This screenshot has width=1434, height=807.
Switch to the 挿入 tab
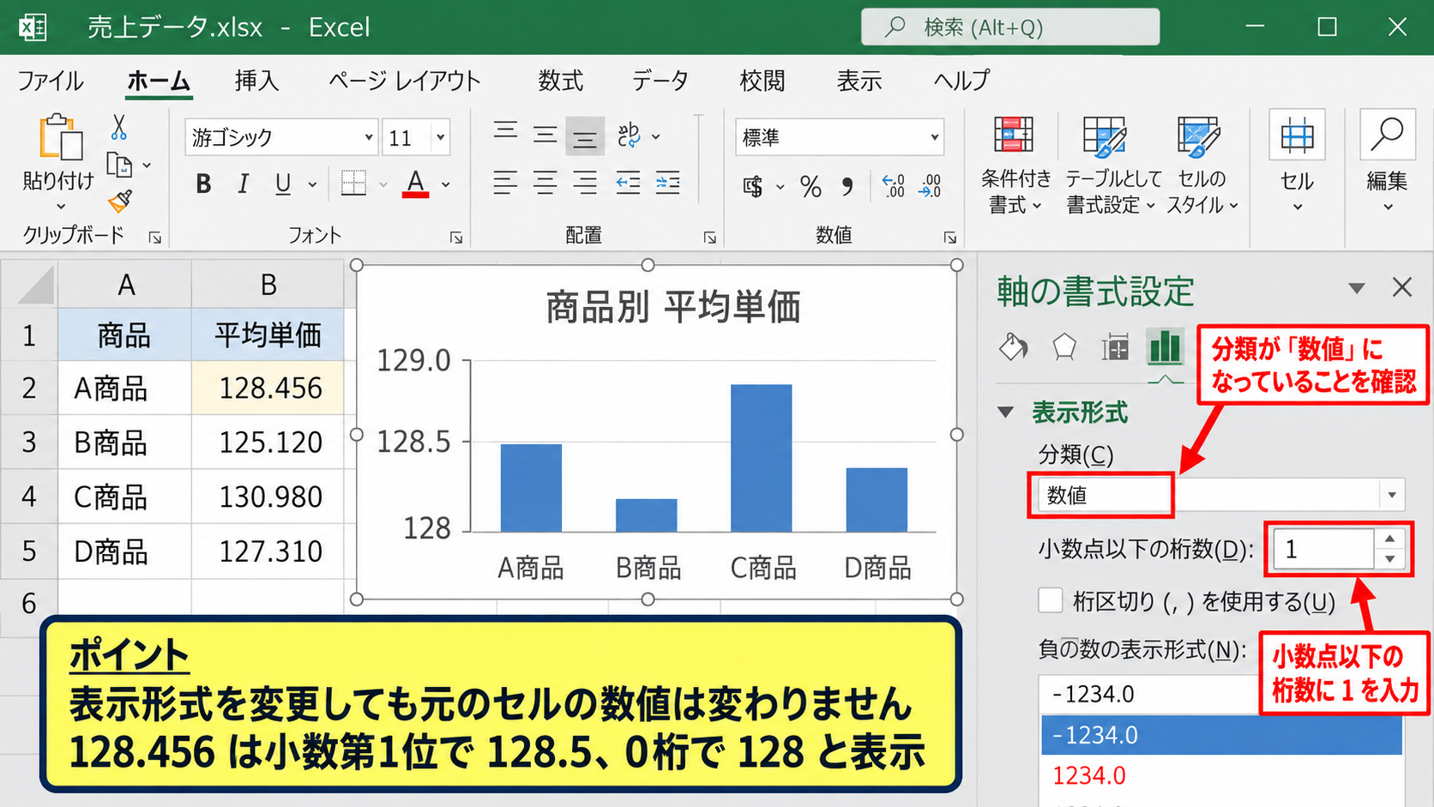pos(256,81)
